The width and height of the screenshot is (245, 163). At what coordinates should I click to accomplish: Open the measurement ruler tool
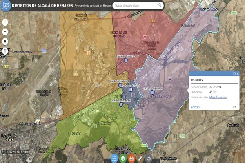140,159
